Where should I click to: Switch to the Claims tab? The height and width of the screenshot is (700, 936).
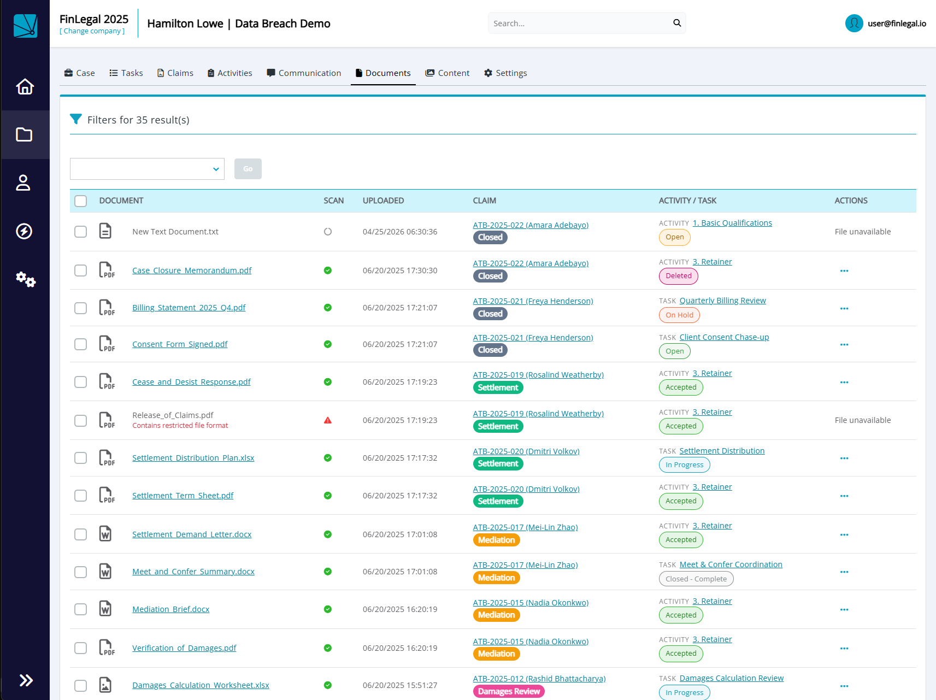pyautogui.click(x=175, y=73)
